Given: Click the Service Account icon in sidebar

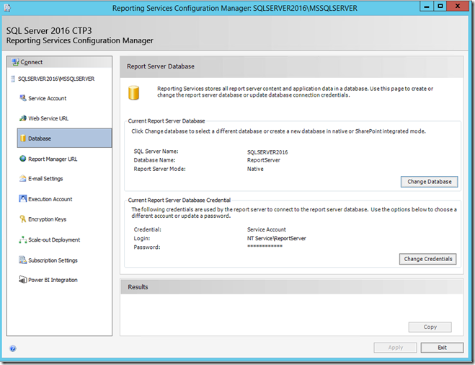Looking at the screenshot, I should (22, 98).
